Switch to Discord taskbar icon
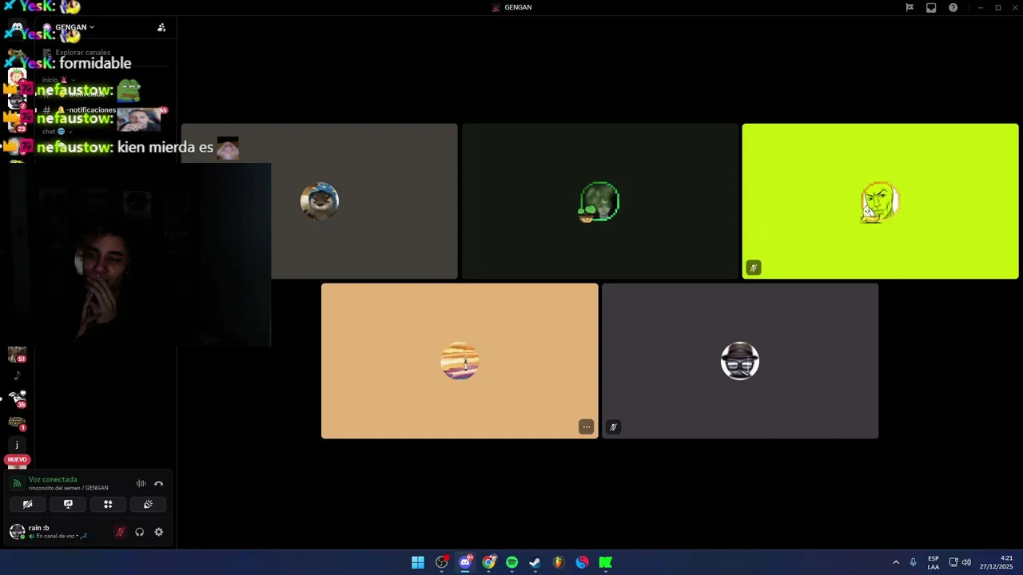Image resolution: width=1023 pixels, height=575 pixels. pyautogui.click(x=465, y=562)
